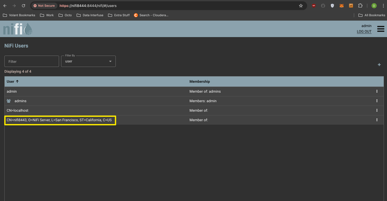
Task: Reload the browser page
Action: [x=24, y=6]
